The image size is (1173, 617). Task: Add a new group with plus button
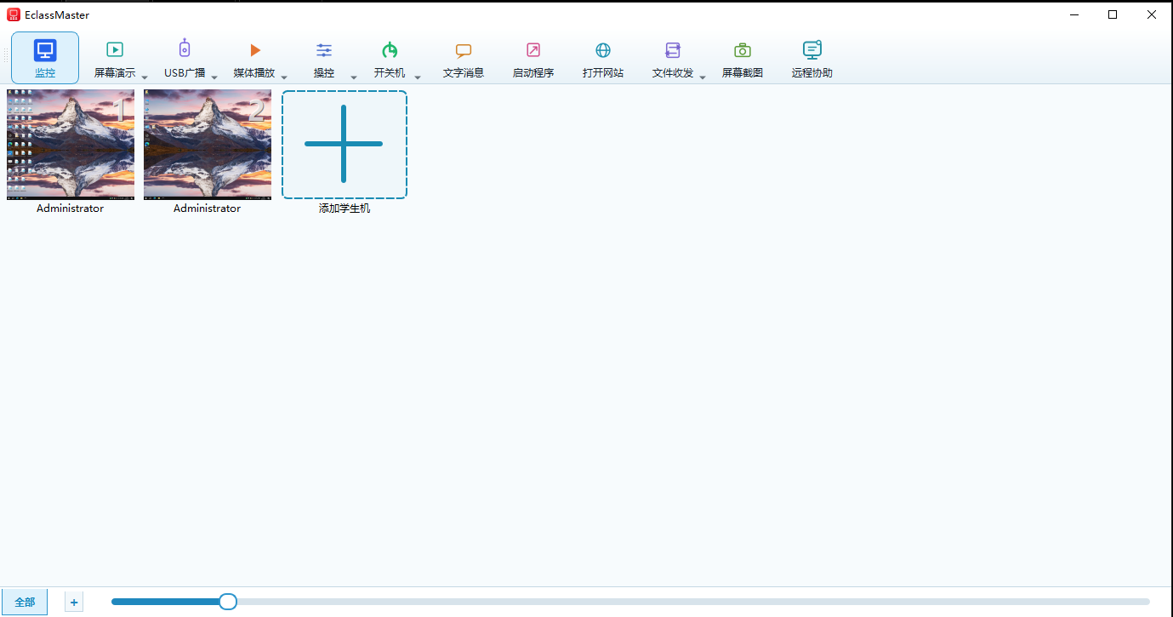point(74,603)
